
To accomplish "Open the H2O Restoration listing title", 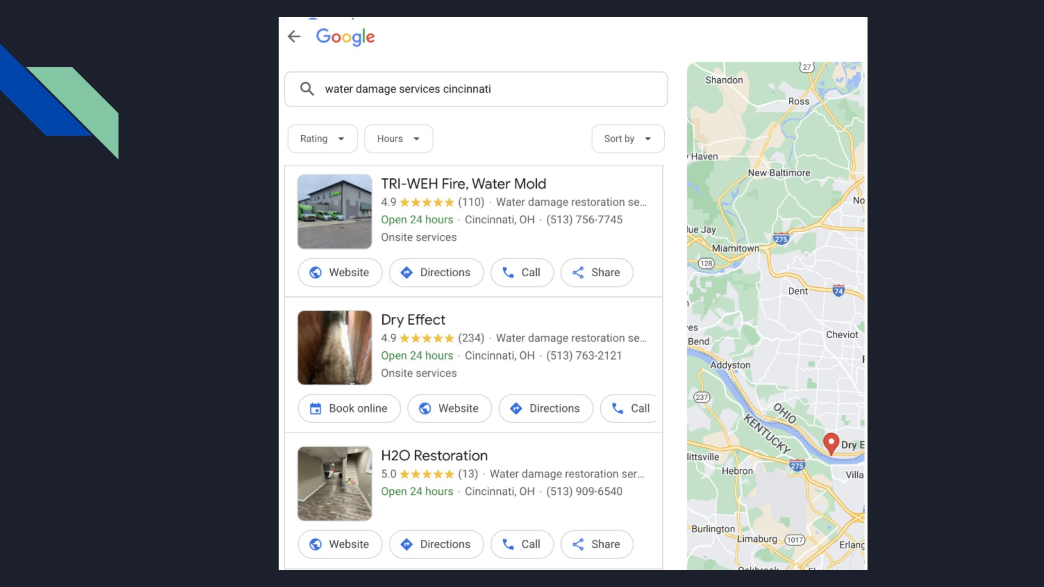I will click(434, 455).
